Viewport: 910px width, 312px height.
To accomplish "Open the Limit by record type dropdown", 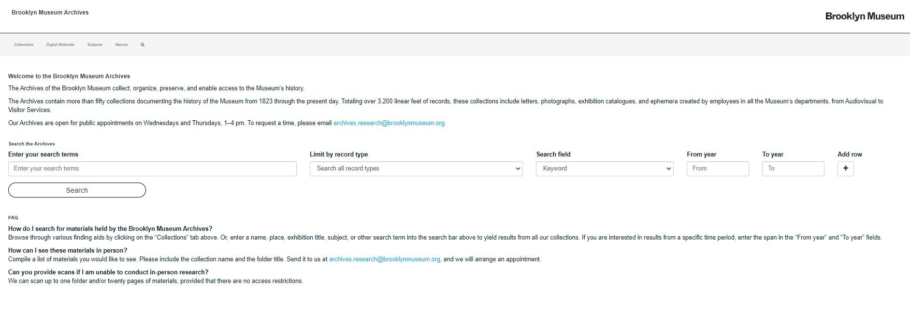I will click(x=416, y=169).
